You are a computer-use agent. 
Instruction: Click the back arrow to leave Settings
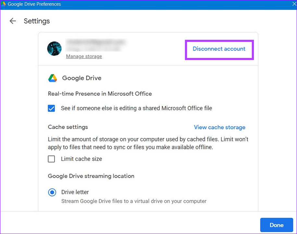pyautogui.click(x=12, y=21)
